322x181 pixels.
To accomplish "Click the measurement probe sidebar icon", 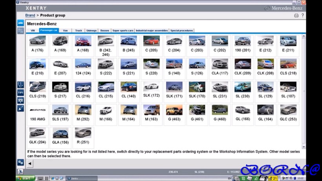I will click(x=20, y=108).
